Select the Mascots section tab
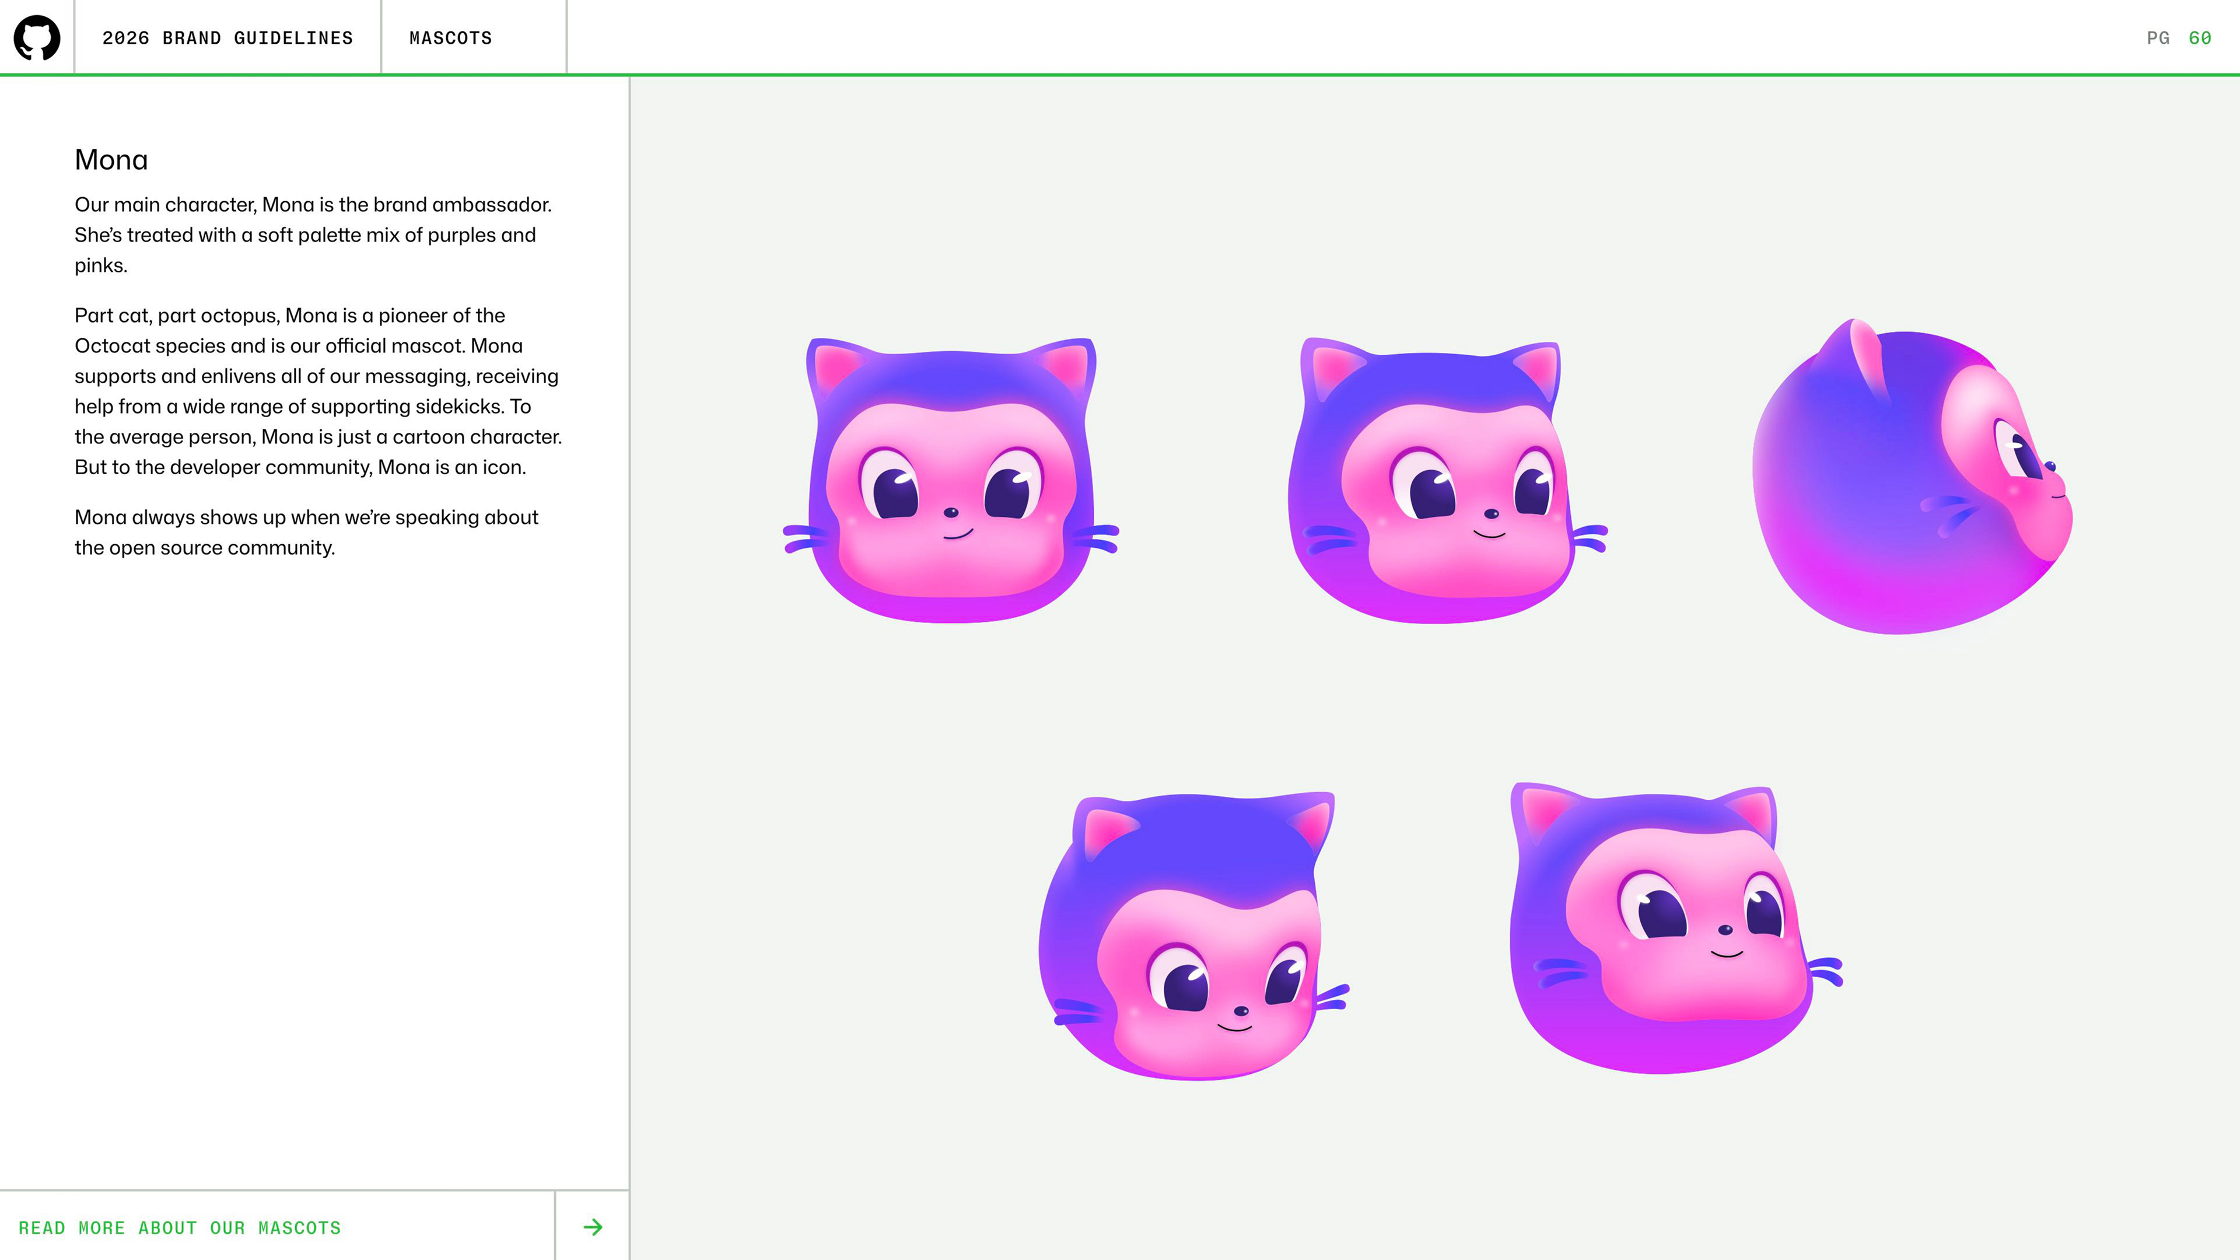2240x1260 pixels. pyautogui.click(x=450, y=37)
